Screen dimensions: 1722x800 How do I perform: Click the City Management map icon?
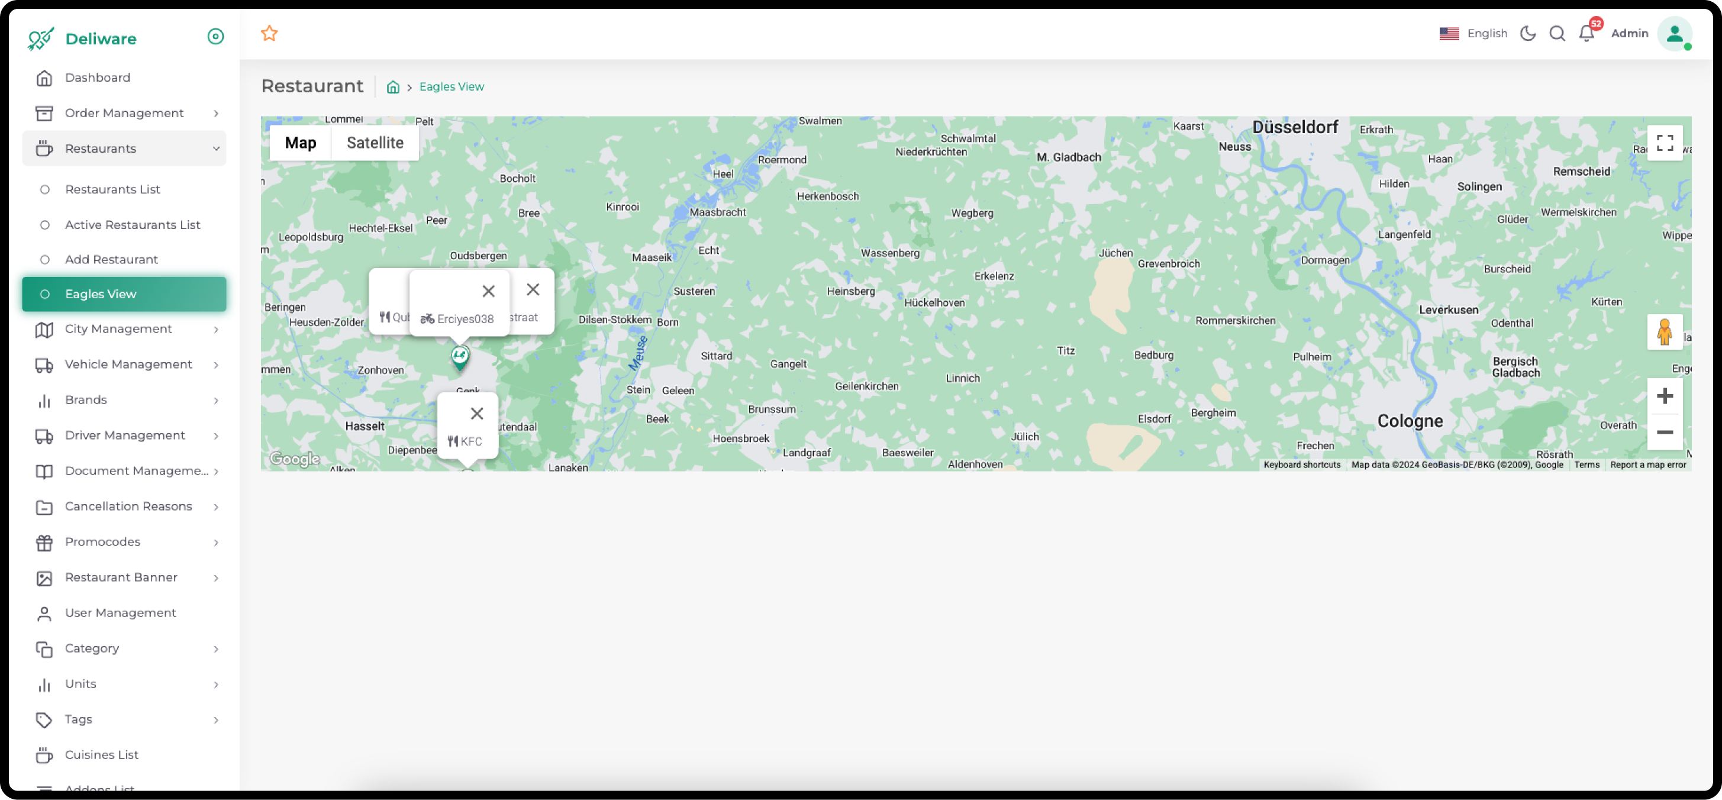(x=44, y=330)
